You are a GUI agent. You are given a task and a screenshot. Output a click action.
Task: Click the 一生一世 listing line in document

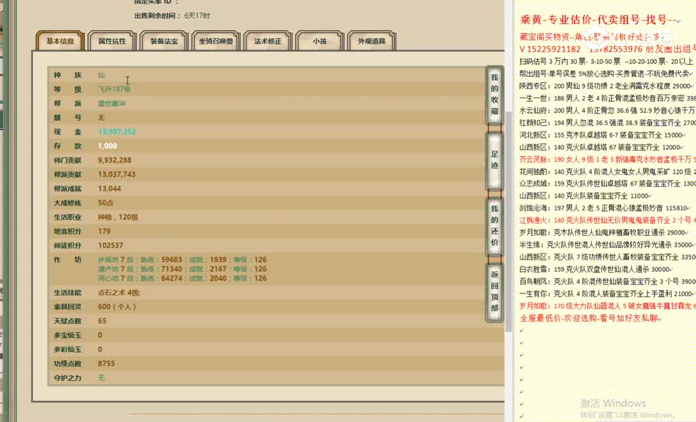tap(607, 98)
